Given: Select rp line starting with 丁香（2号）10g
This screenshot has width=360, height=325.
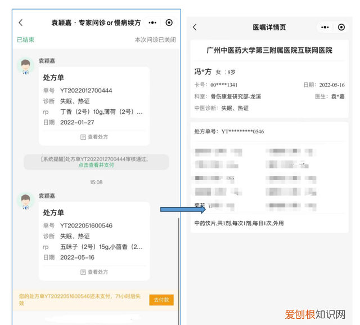Looking at the screenshot, I should tap(101, 112).
